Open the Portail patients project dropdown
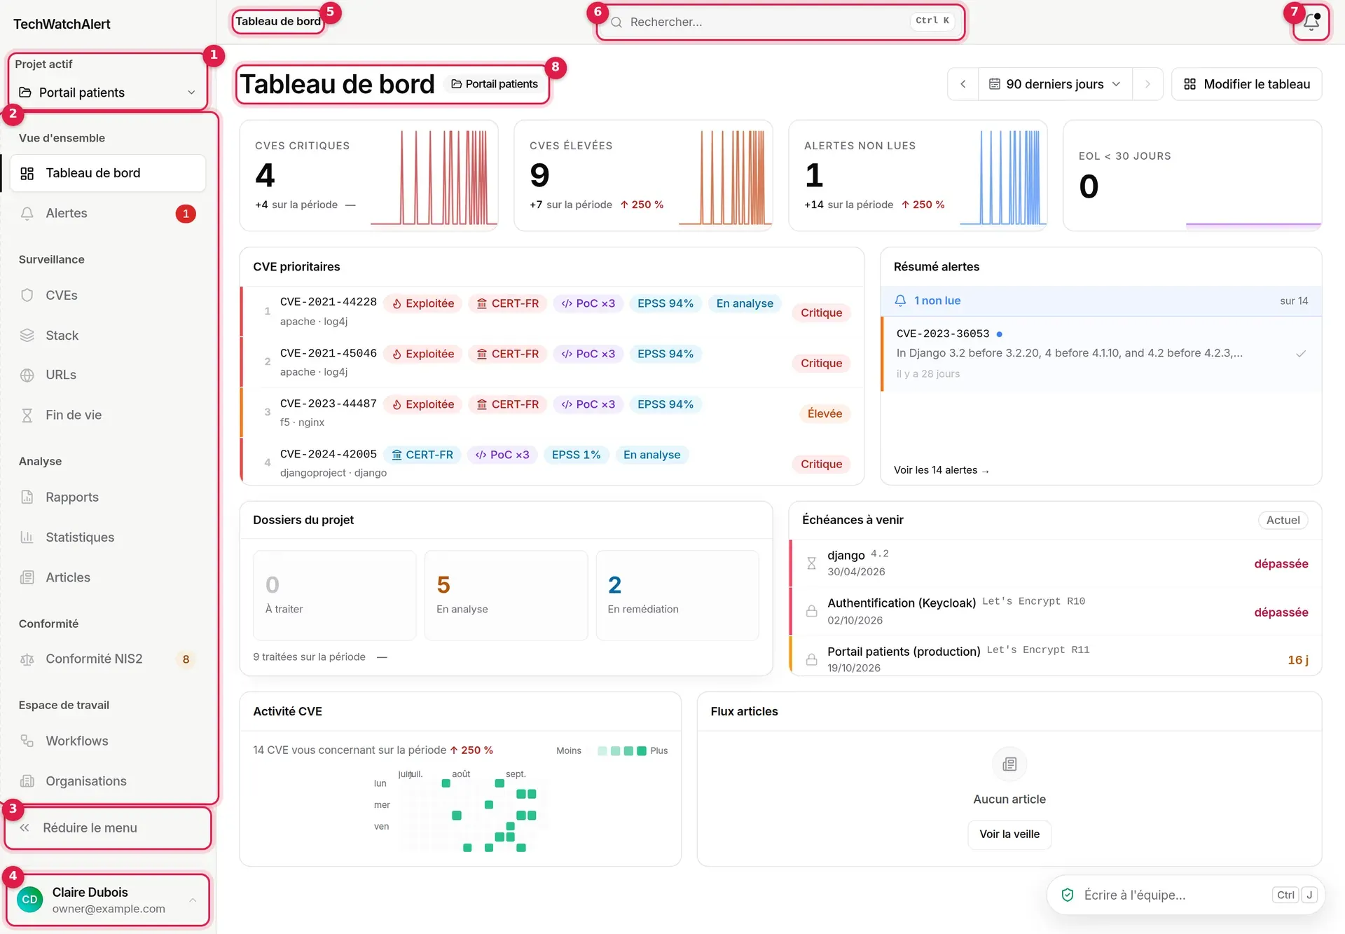Screen dimensions: 1345x934 [x=108, y=92]
